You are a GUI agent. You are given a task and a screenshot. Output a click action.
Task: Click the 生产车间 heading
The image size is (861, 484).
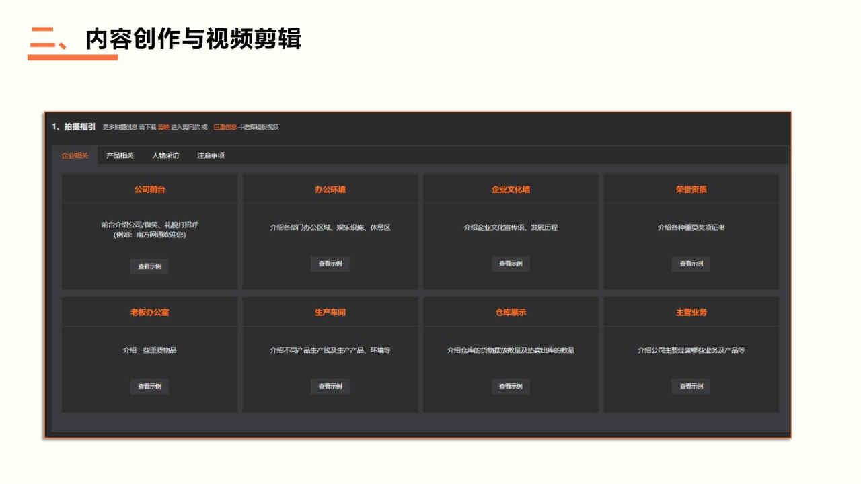(x=330, y=313)
